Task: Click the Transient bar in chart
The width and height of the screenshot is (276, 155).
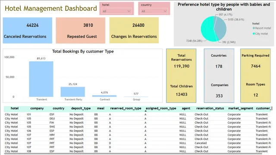Action: coord(41,79)
